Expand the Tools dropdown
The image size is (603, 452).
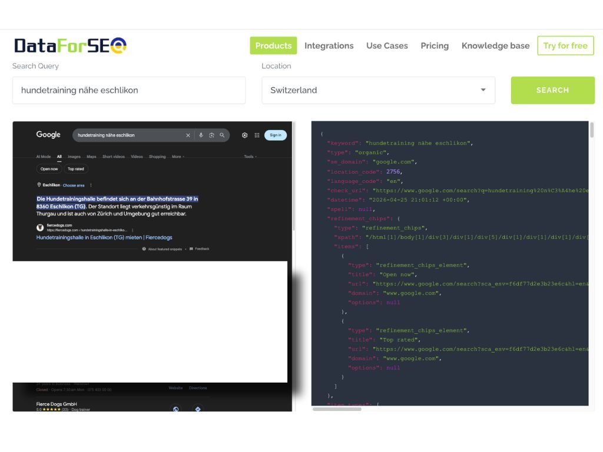pyautogui.click(x=250, y=157)
